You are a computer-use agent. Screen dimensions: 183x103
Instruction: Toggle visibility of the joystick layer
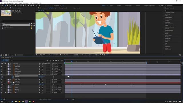[x=1, y=70]
